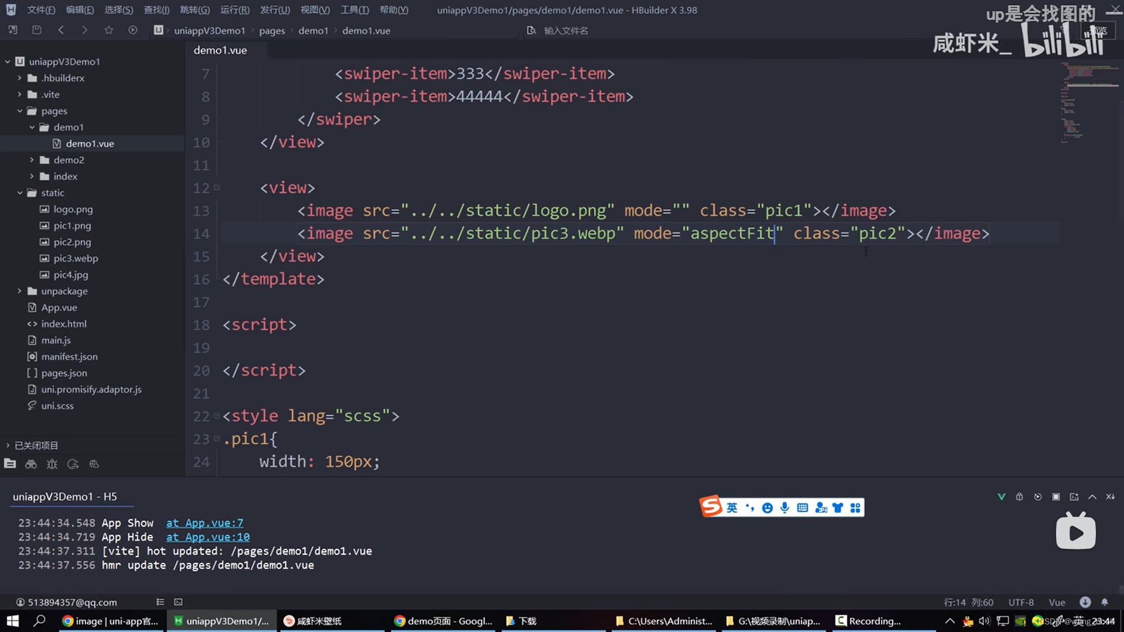Click the status bar terminal icon
Screen dimensions: 1124x632
pos(179,602)
